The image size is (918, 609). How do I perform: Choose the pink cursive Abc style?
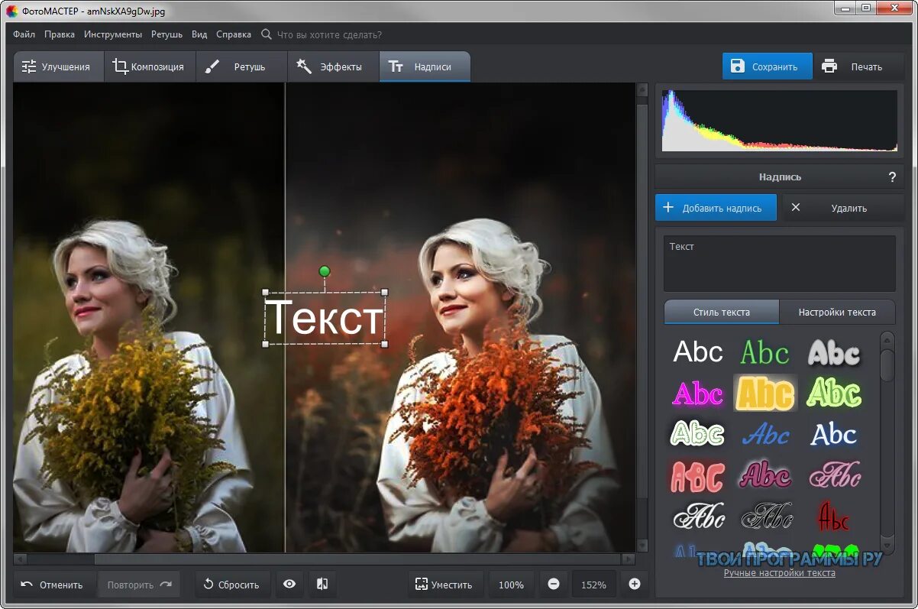pos(834,475)
